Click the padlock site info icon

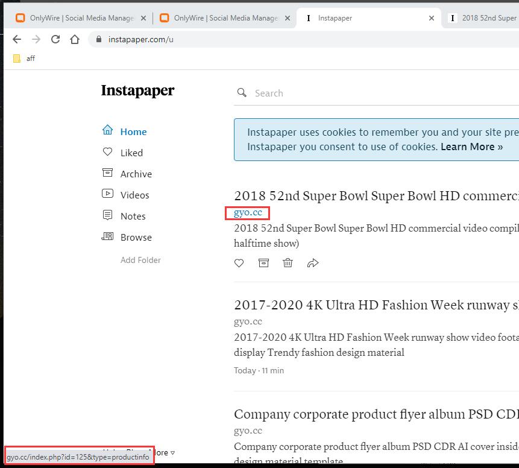(99, 39)
